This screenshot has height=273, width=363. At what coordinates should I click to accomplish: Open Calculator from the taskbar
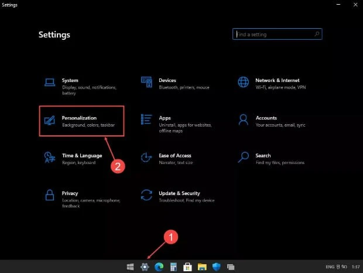tap(173, 267)
